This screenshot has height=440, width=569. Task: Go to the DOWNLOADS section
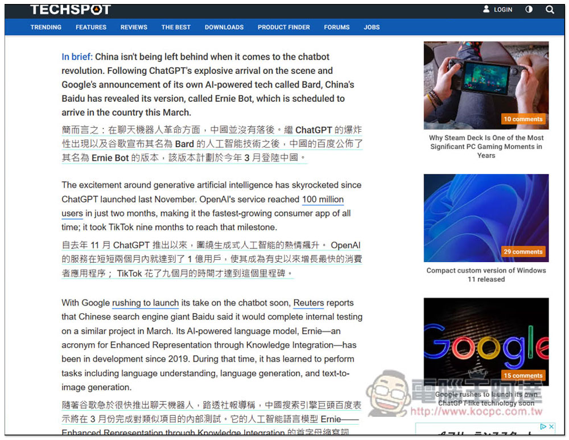tap(224, 27)
